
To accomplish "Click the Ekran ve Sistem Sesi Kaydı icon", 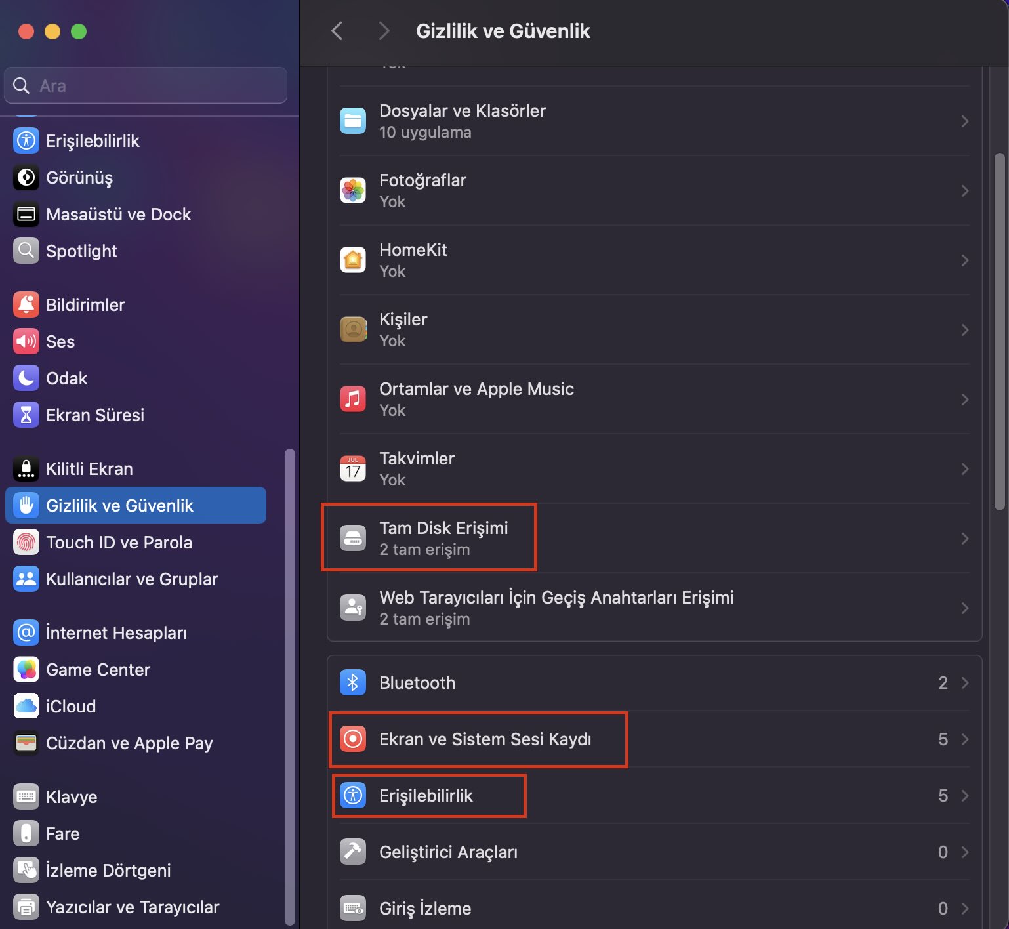I will tap(353, 739).
